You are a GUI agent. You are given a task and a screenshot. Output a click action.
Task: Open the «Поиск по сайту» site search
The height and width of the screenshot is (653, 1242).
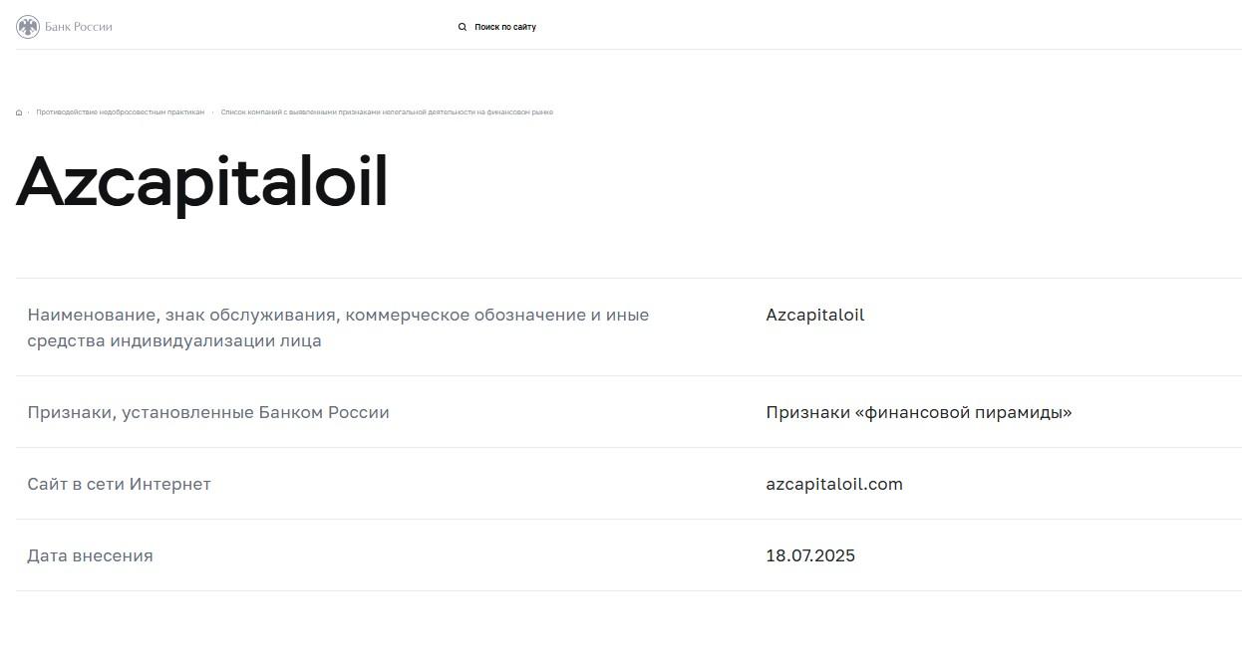(503, 27)
